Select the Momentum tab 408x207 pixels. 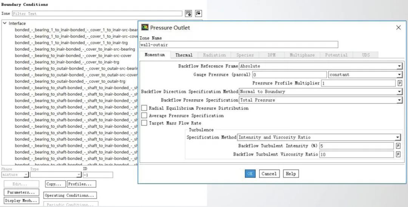tap(155, 55)
